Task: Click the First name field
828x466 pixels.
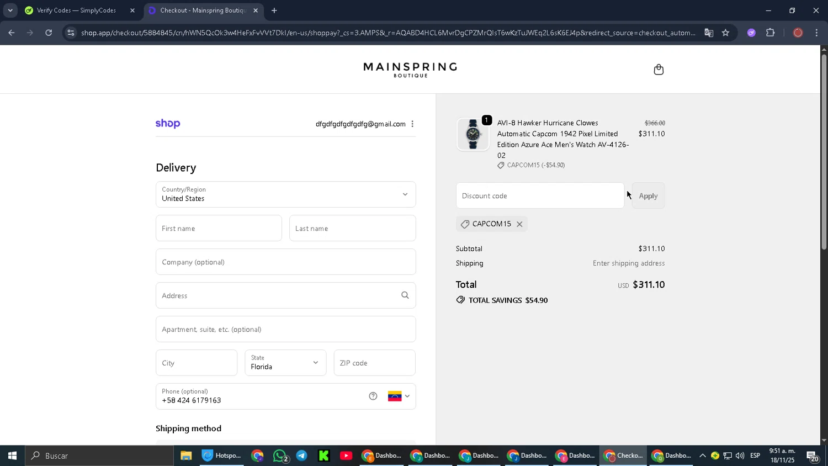Action: pyautogui.click(x=219, y=228)
